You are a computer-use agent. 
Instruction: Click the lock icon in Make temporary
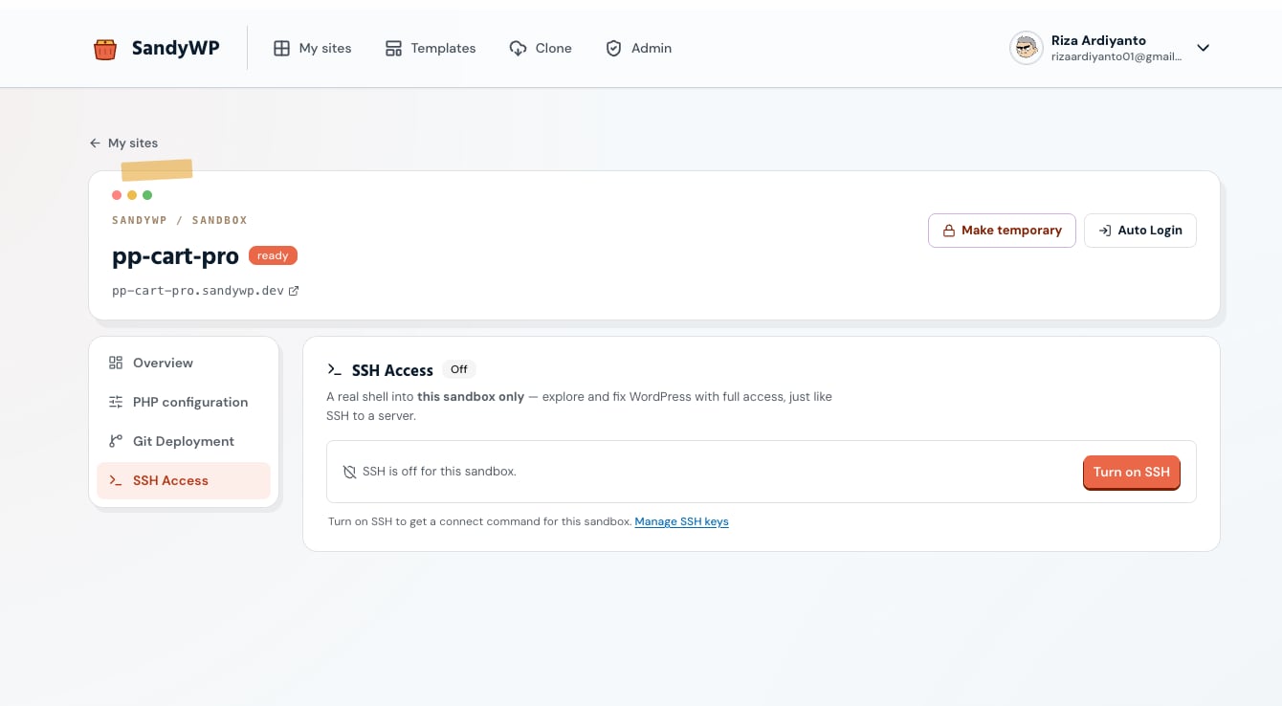(949, 231)
